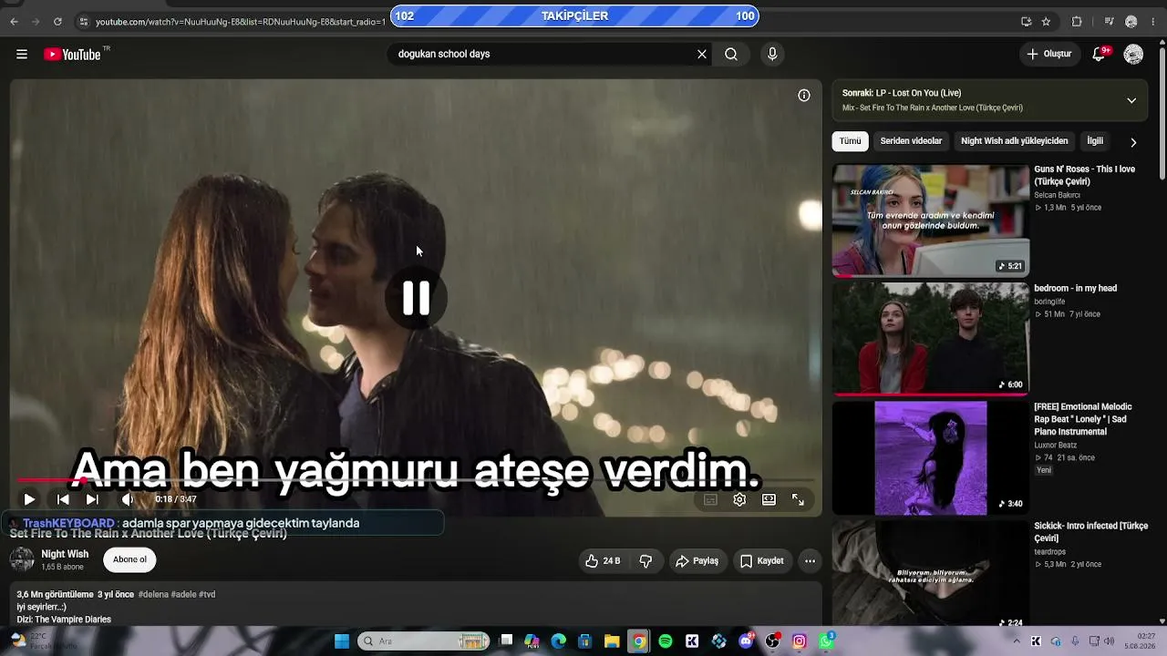Go to the previous video
Screen dimensions: 1167x656
(63, 499)
